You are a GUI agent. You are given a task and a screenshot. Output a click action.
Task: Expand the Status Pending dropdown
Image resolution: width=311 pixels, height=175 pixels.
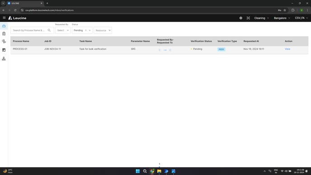pos(90,30)
